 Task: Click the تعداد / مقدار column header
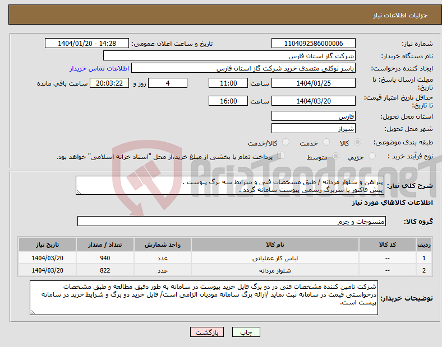point(105,245)
